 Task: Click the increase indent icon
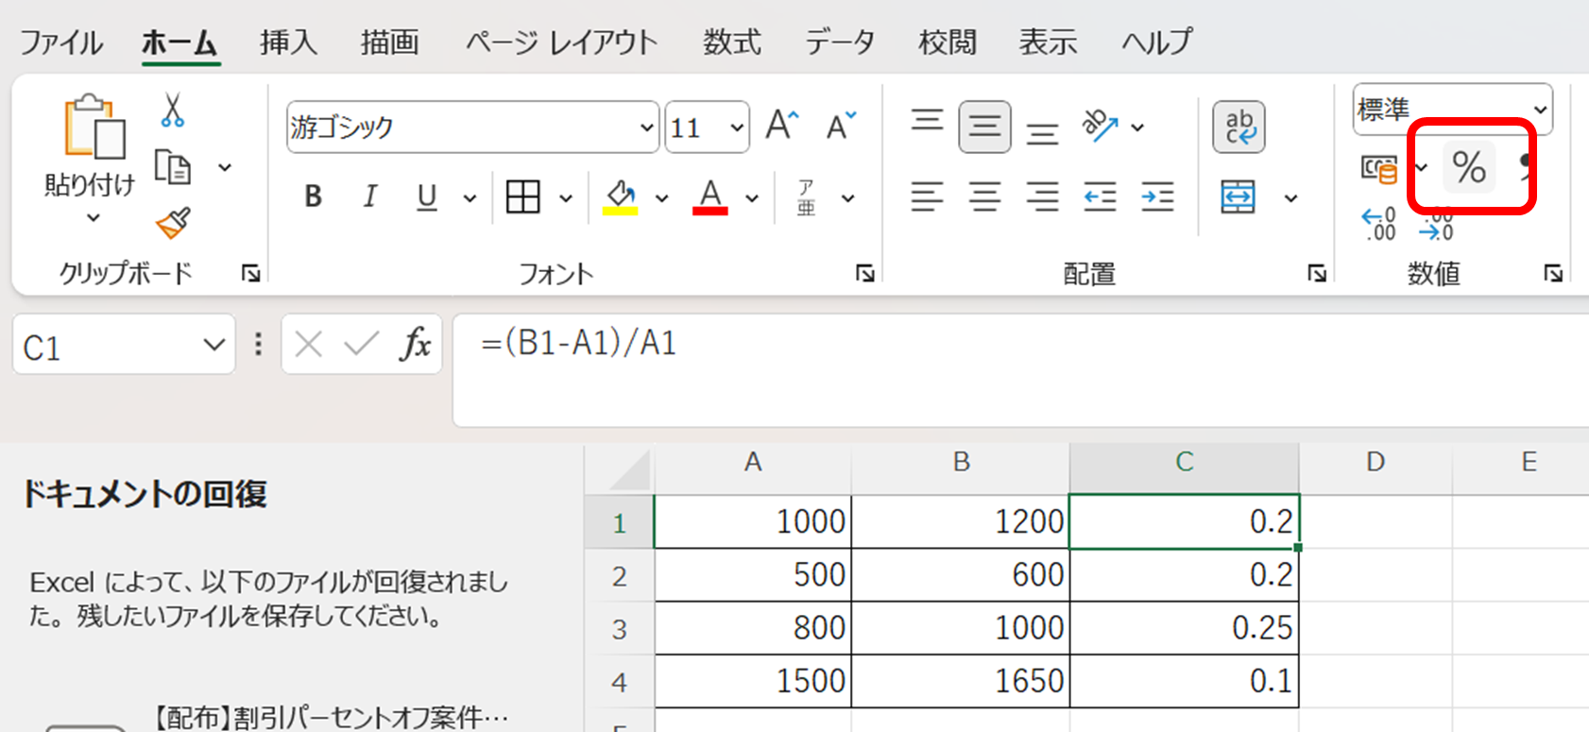click(x=1157, y=196)
